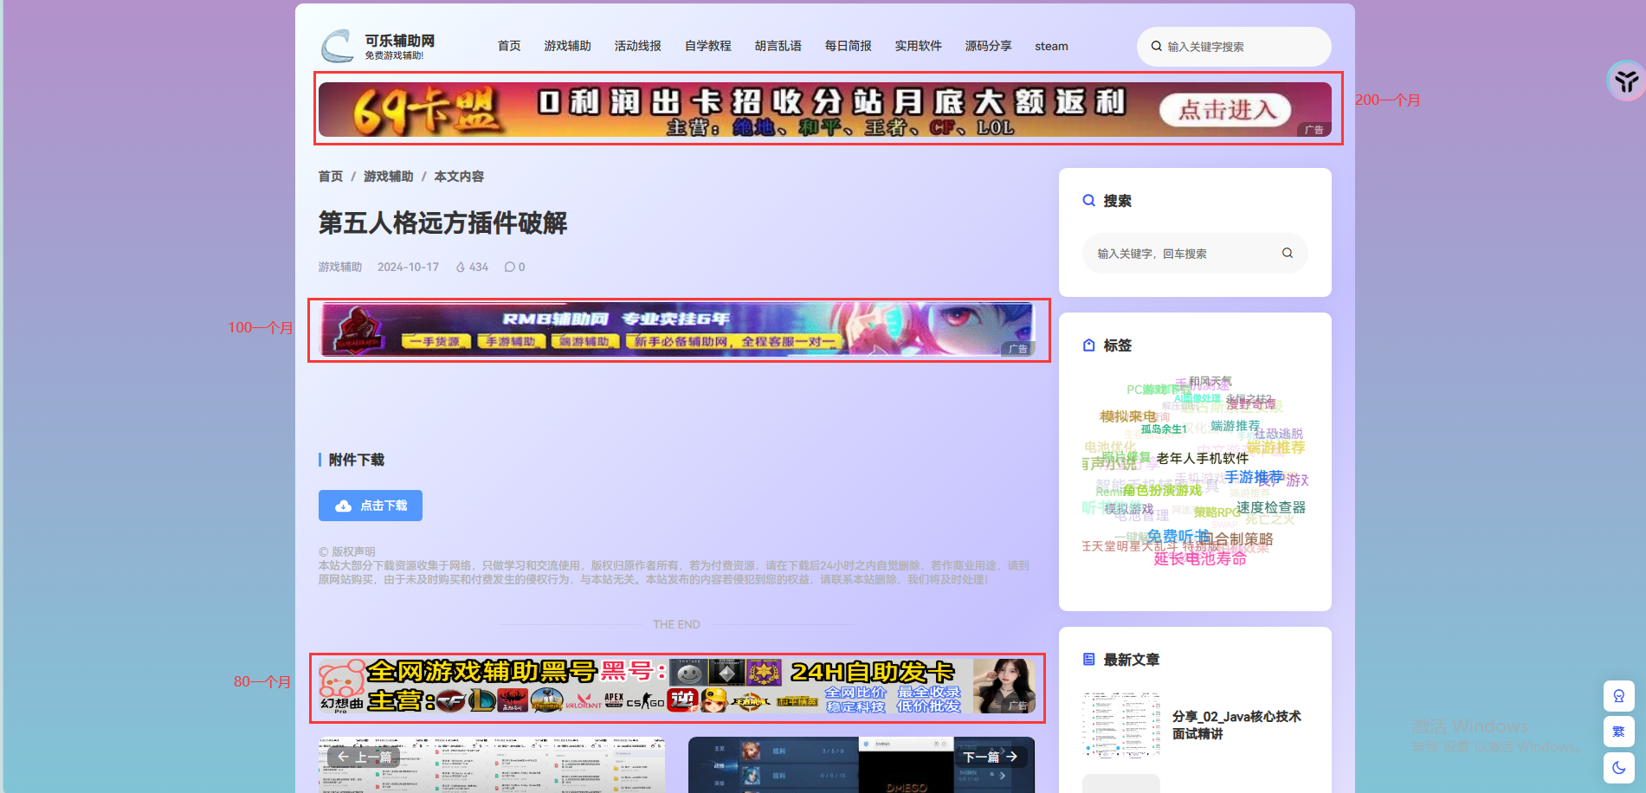
Task: Go to the next article via 下一篇
Action: 991,757
